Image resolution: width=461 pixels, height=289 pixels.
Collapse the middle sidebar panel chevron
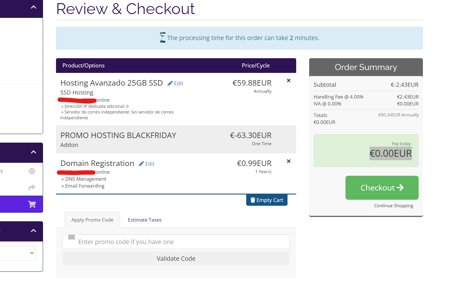pos(33,152)
